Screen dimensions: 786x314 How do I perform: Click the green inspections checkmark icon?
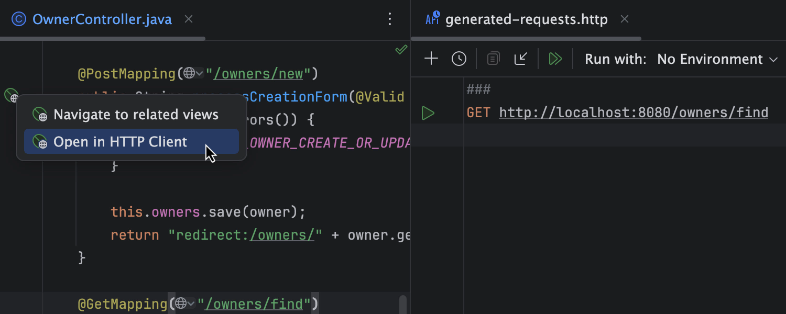coord(401,50)
